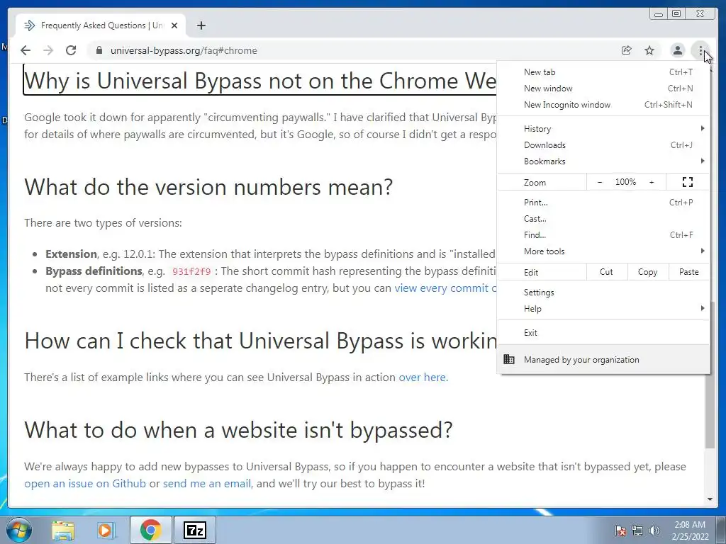The image size is (726, 544).
Task: Open Windows Explorer from the taskbar
Action: (63, 531)
